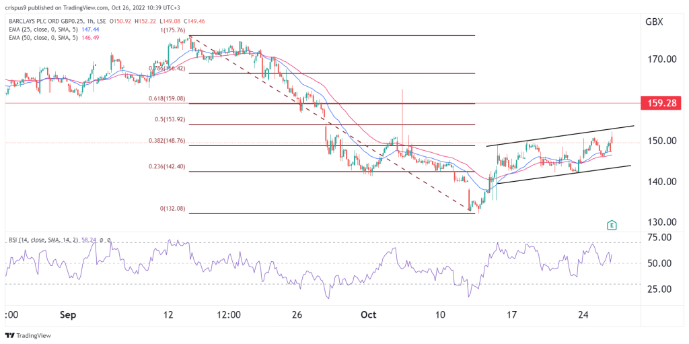The image size is (689, 344).
Task: Click the 140.00 price axis label
Action: (663, 182)
